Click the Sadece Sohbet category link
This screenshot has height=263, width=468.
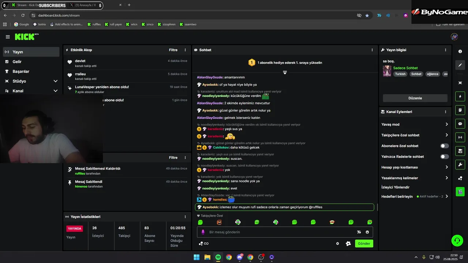tap(405, 68)
